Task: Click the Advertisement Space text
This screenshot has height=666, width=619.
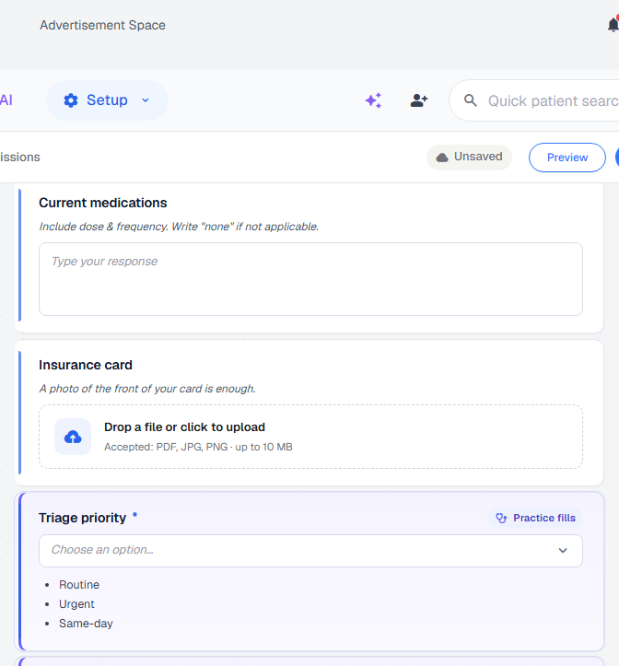Action: coord(102,25)
